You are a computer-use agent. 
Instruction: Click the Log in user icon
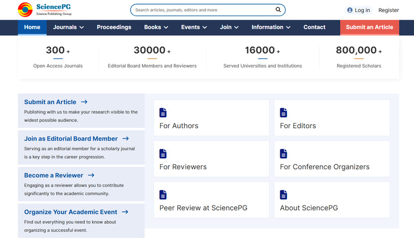coord(350,10)
